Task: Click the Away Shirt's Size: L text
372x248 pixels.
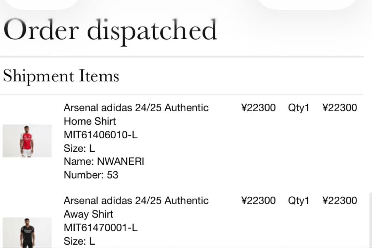Action: click(79, 241)
